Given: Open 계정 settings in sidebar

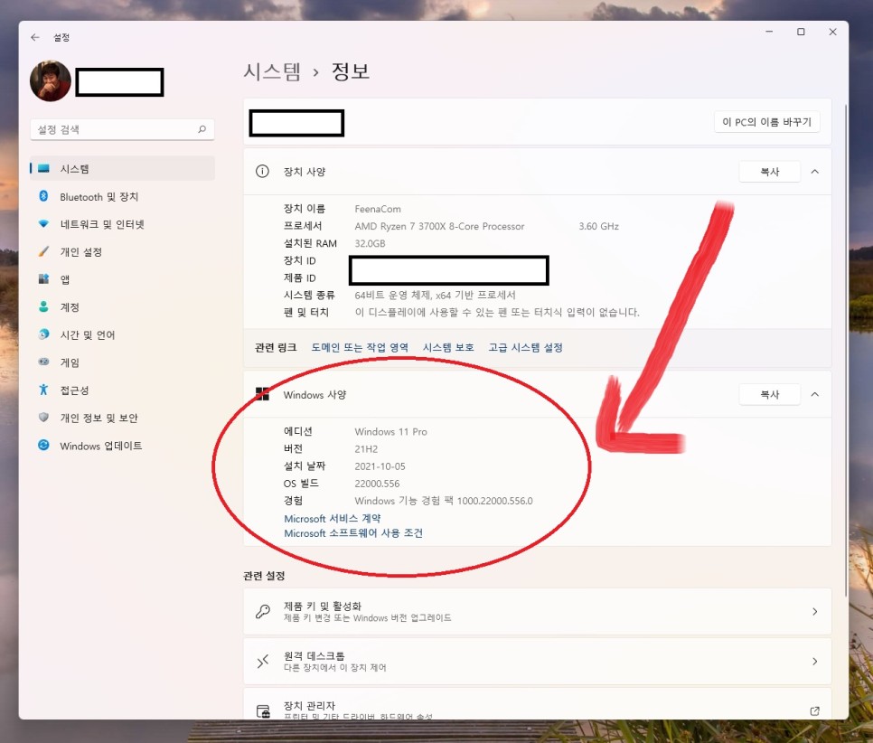Looking at the screenshot, I should click(x=122, y=307).
